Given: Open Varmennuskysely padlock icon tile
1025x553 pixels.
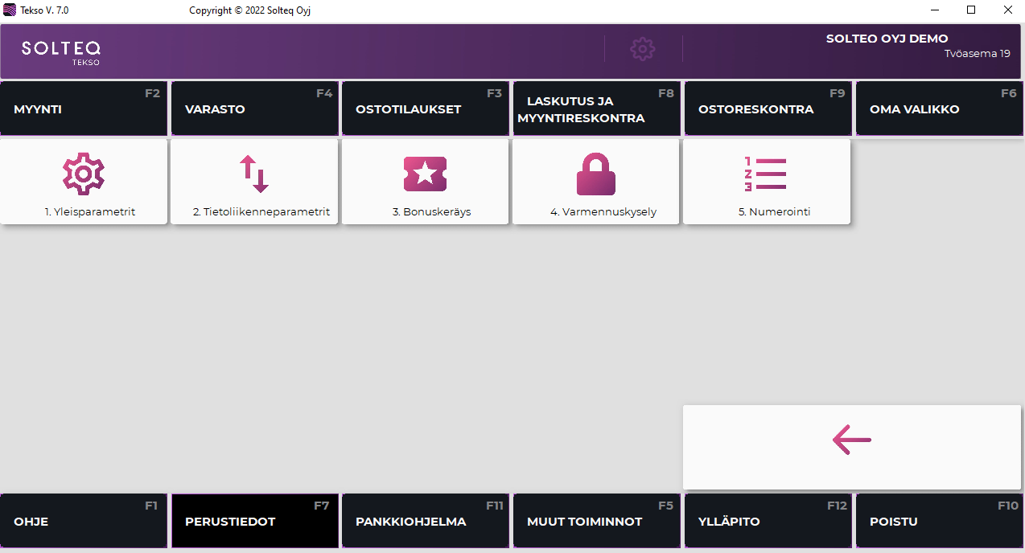Looking at the screenshot, I should coord(595,174).
